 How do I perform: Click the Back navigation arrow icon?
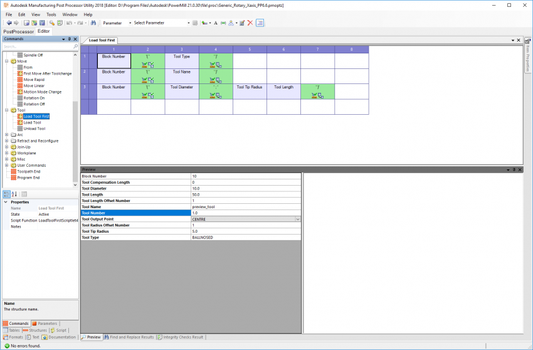(9, 23)
